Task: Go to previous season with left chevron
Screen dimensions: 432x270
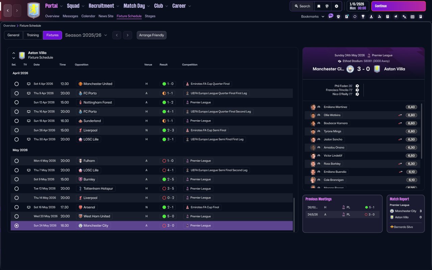Action: tap(117, 35)
